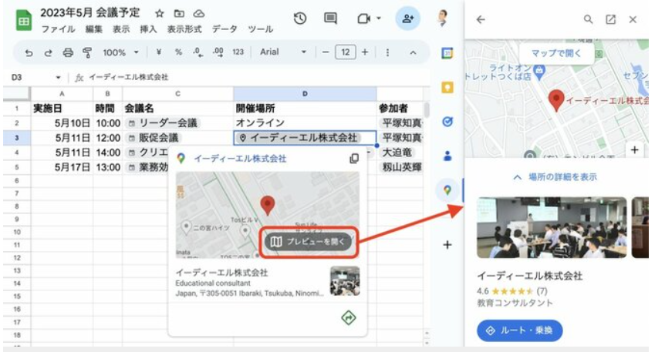
Task: Apply percent format
Action: (178, 52)
